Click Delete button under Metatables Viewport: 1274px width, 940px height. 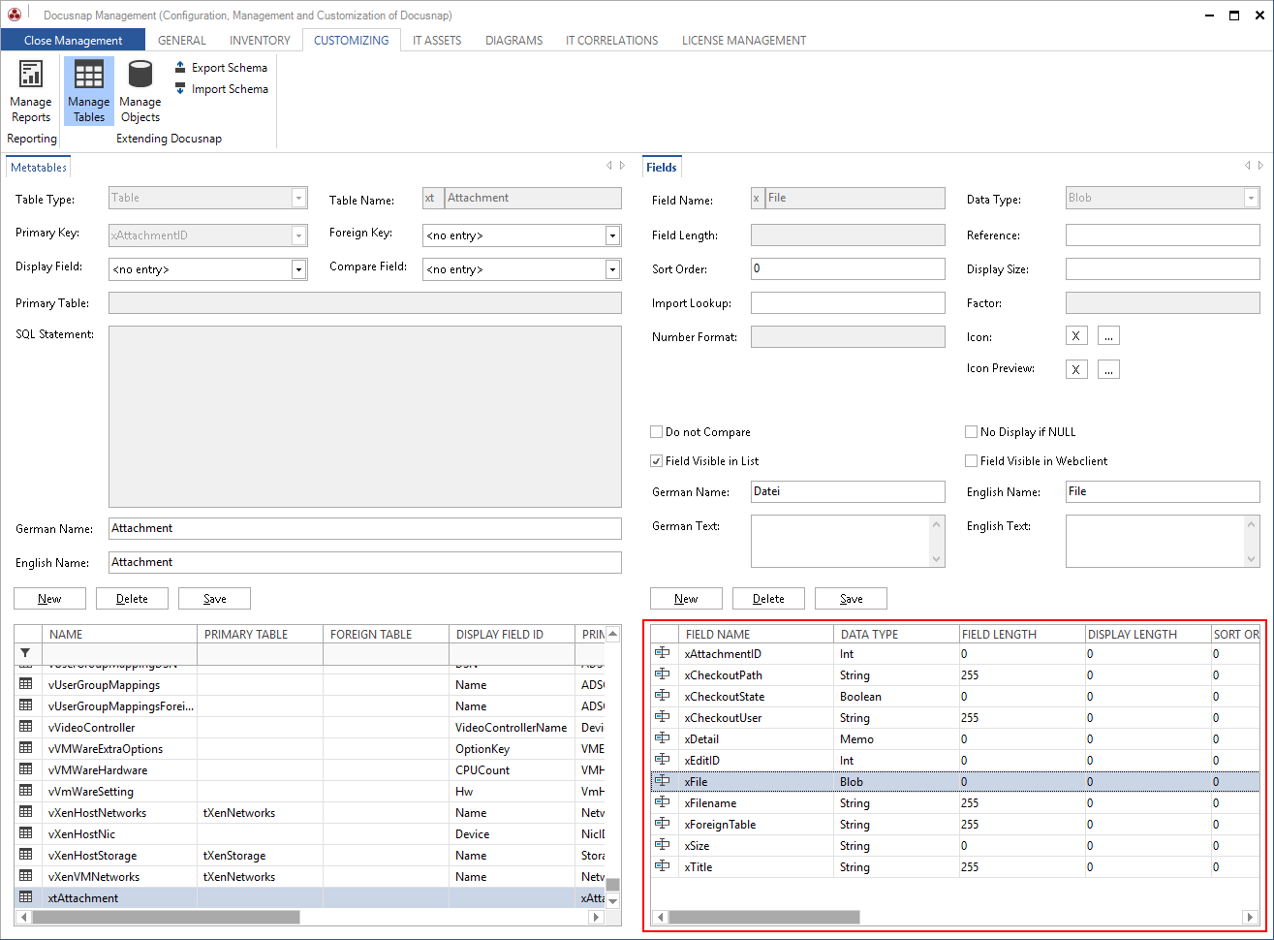coord(132,599)
